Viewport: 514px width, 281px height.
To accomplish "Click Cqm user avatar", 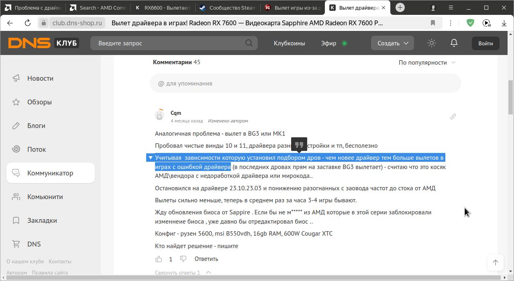I will [159, 115].
